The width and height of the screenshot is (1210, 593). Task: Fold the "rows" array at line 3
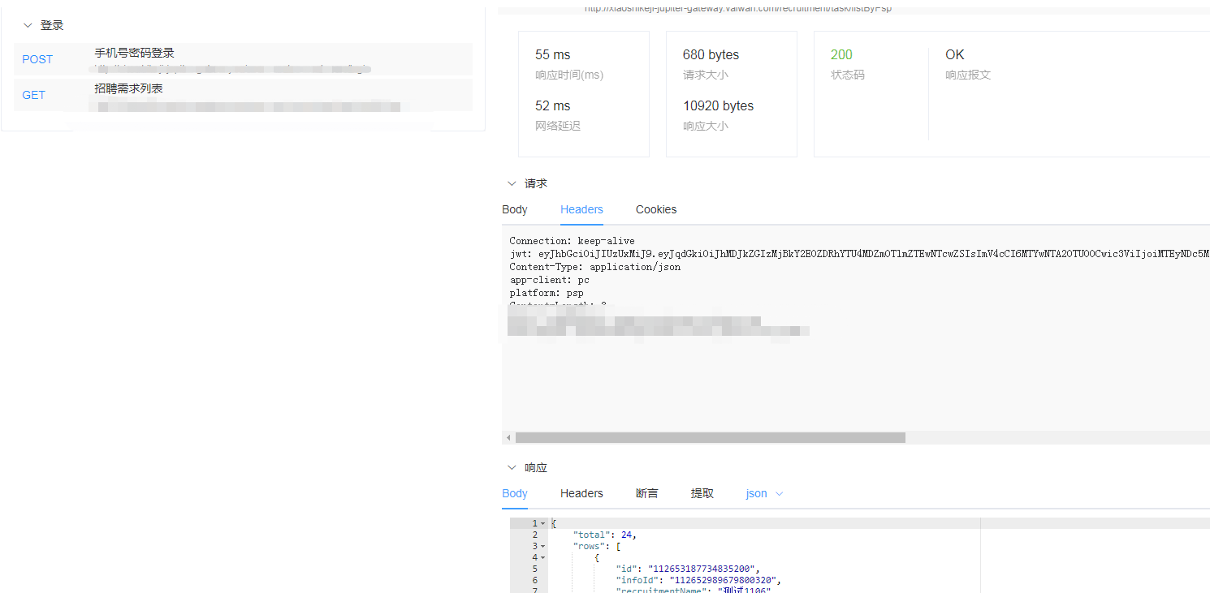click(542, 547)
